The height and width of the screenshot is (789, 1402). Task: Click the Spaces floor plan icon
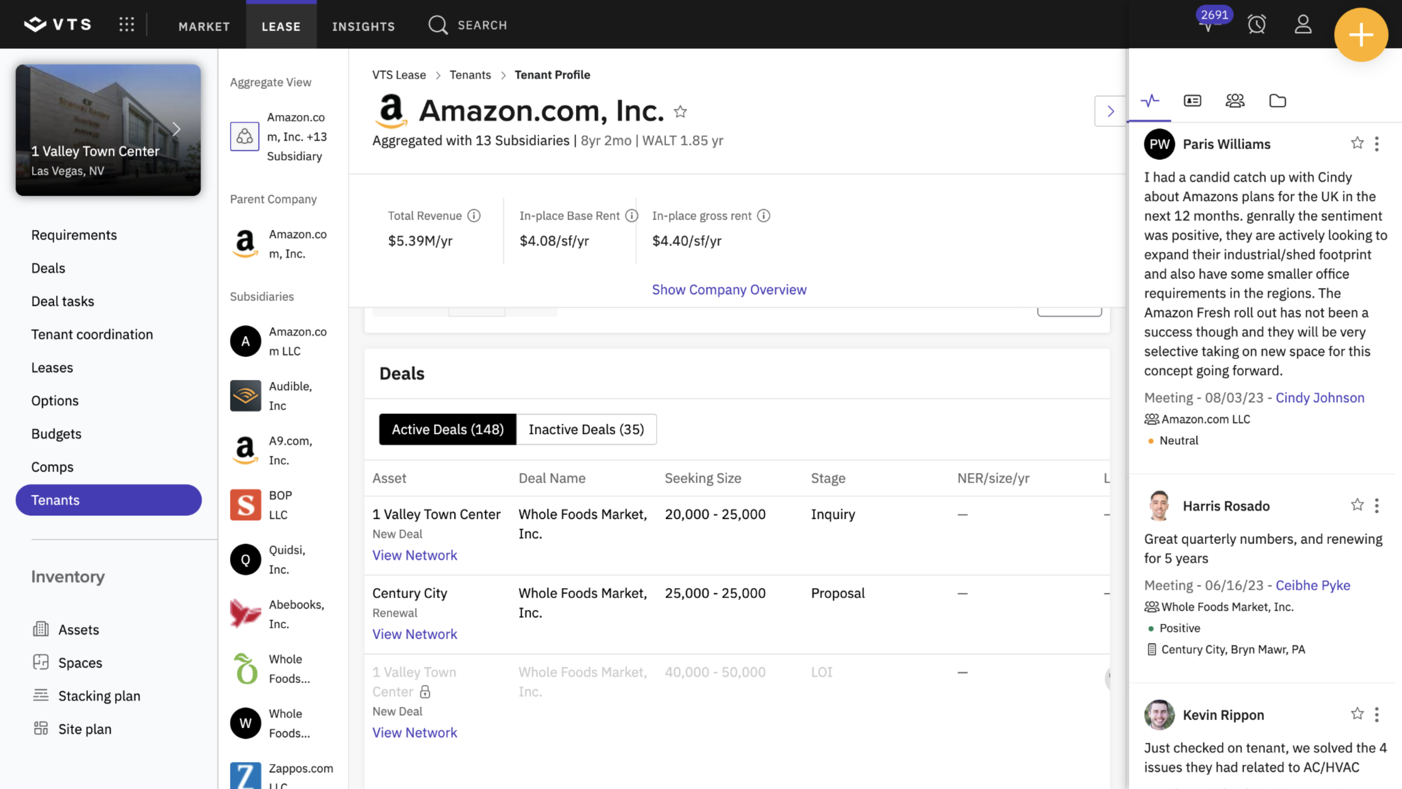point(41,662)
